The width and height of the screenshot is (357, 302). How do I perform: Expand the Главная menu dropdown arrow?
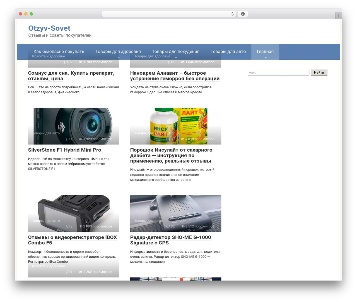(x=266, y=58)
